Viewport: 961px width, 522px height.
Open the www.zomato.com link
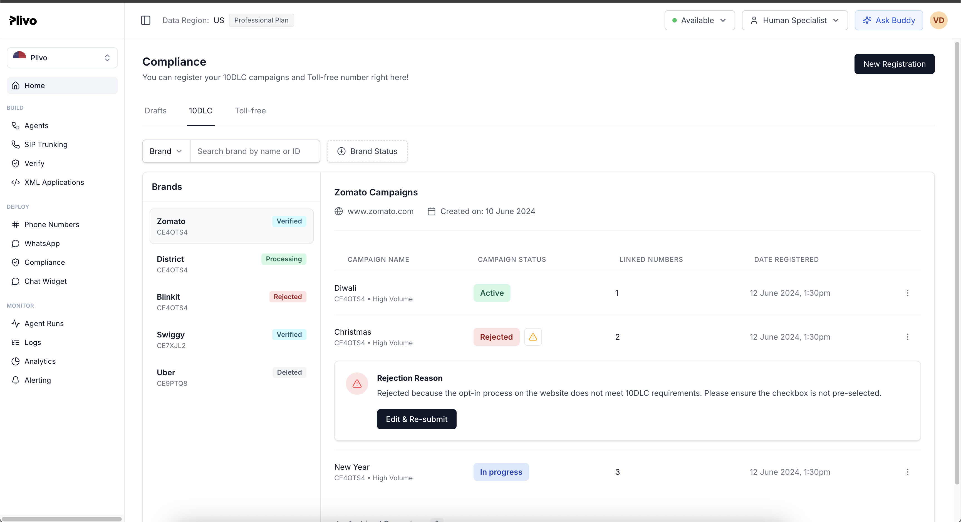pos(380,212)
